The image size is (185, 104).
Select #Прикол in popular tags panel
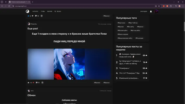tap(140, 27)
